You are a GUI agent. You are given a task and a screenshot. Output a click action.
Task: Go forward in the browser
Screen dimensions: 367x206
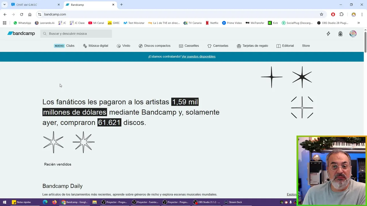(13, 14)
